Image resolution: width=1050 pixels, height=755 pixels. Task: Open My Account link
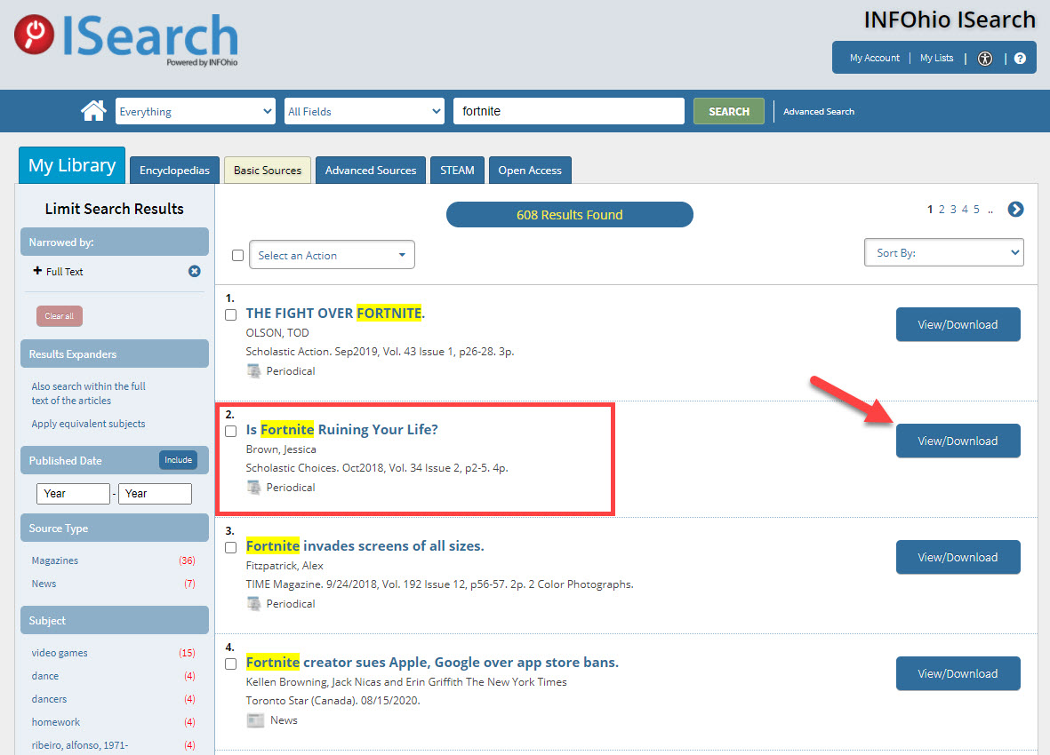[875, 59]
